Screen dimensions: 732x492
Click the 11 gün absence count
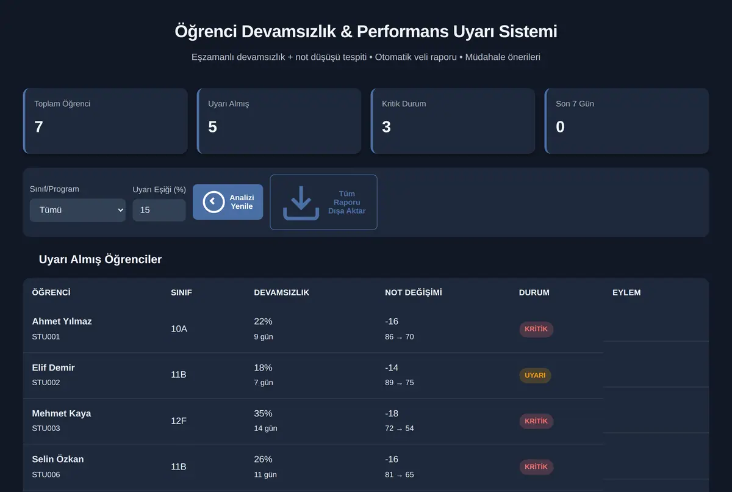pyautogui.click(x=265, y=475)
